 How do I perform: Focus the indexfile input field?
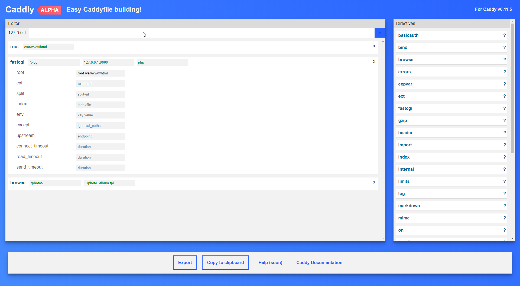pos(100,105)
